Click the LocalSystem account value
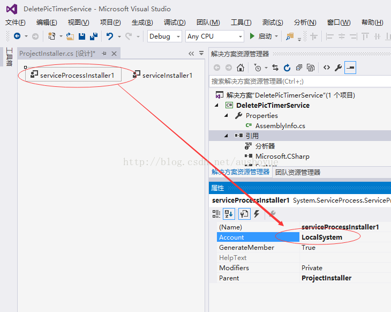 322,237
